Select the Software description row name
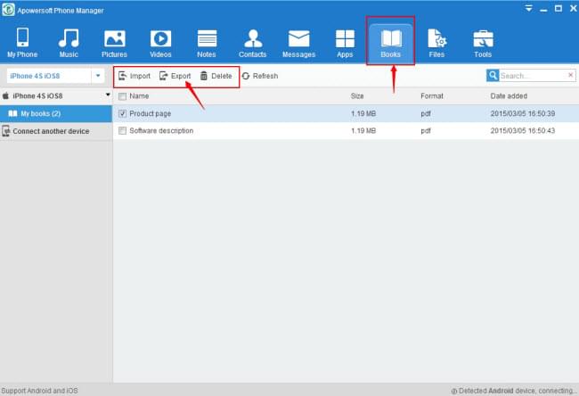579x396 pixels. [x=161, y=130]
